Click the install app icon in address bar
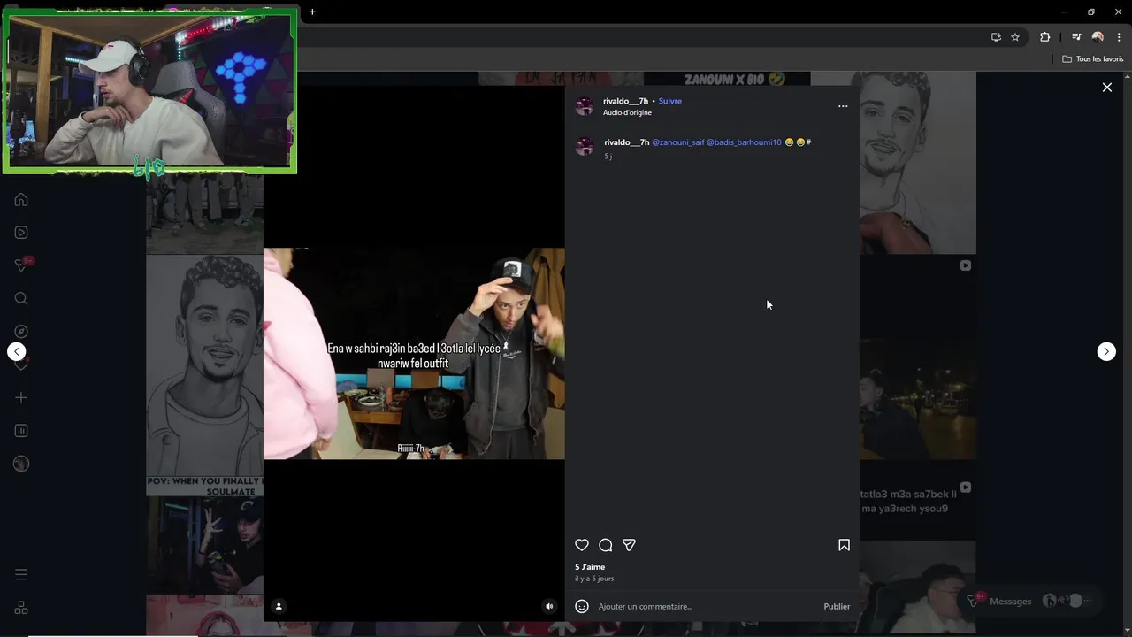Screen dimensions: 1132x637 pyautogui.click(x=996, y=37)
